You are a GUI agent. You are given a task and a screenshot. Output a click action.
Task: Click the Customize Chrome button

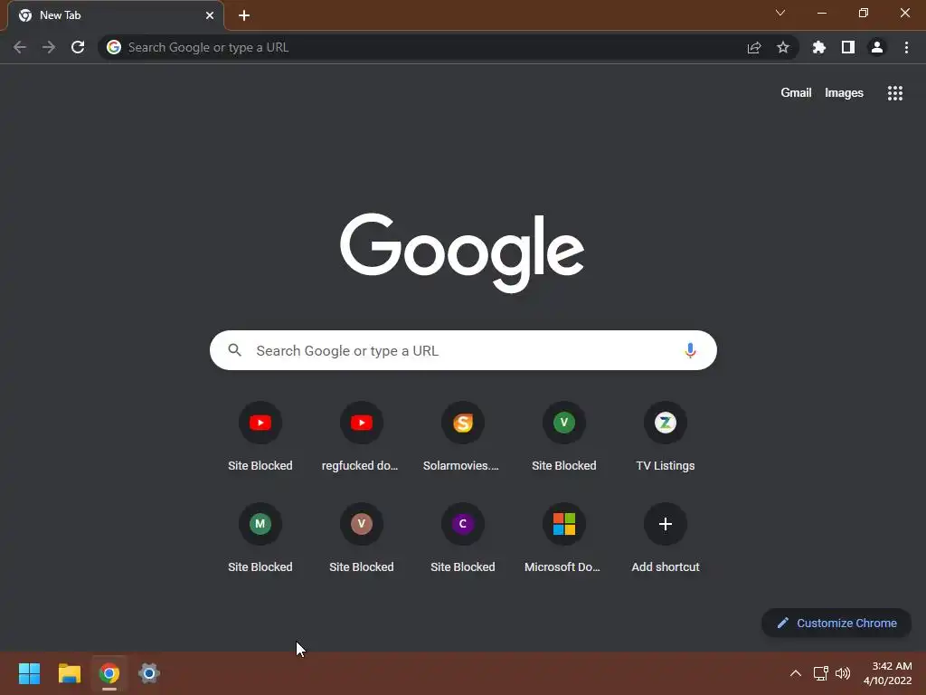pos(836,623)
